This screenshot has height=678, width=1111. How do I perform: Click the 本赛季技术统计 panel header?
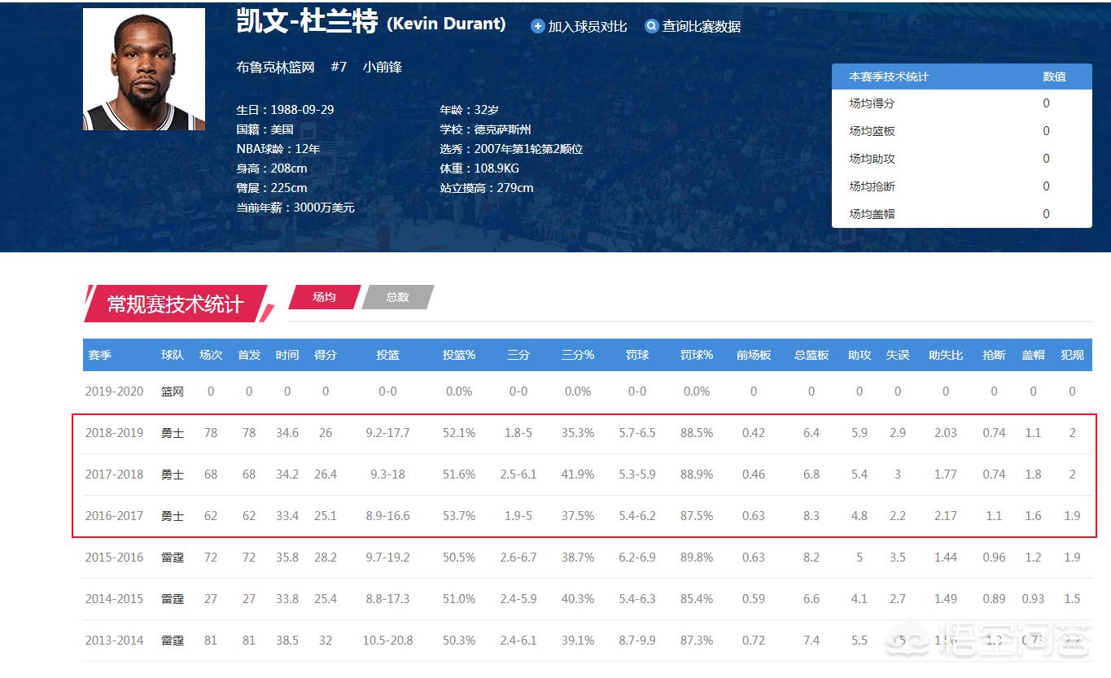[962, 77]
